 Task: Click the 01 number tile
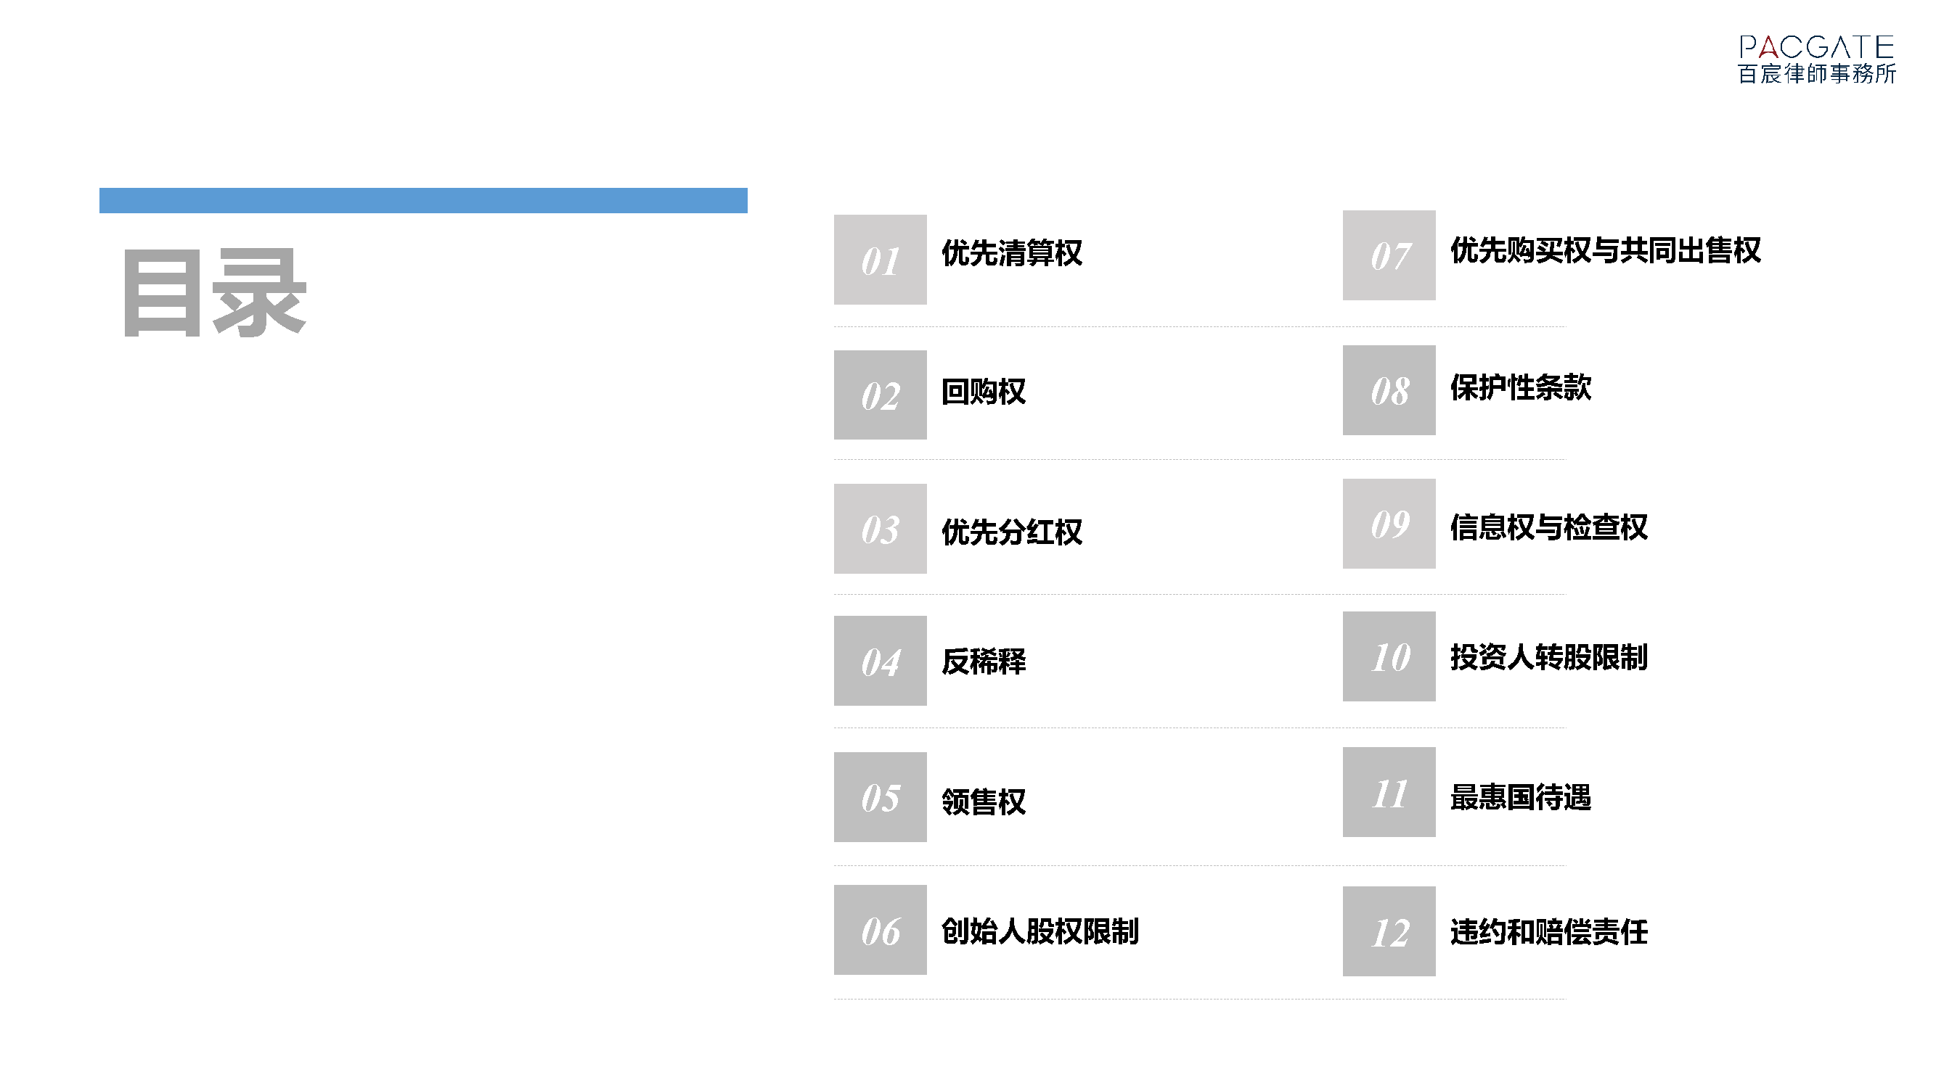pos(879,260)
